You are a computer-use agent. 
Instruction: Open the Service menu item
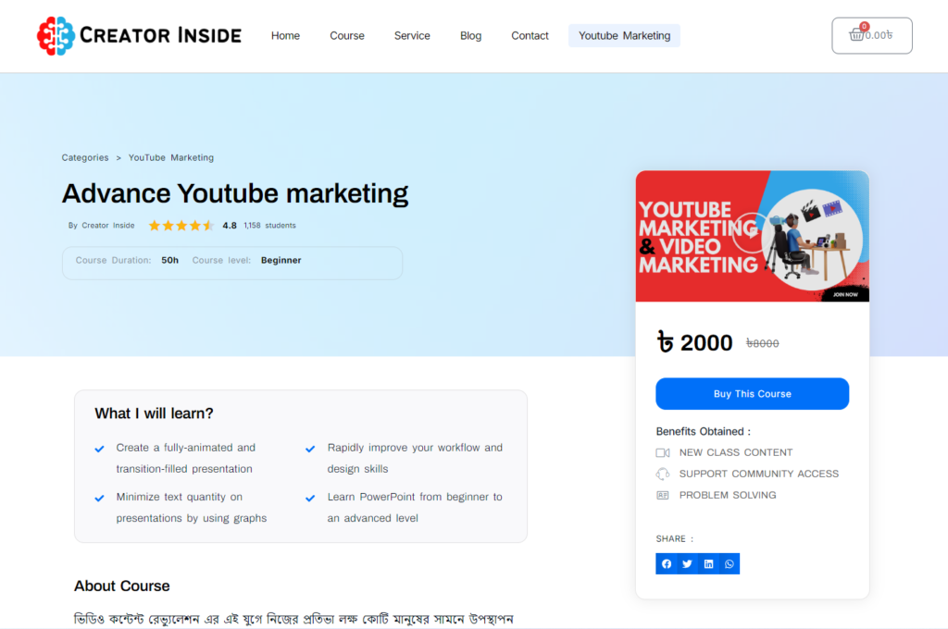[412, 36]
